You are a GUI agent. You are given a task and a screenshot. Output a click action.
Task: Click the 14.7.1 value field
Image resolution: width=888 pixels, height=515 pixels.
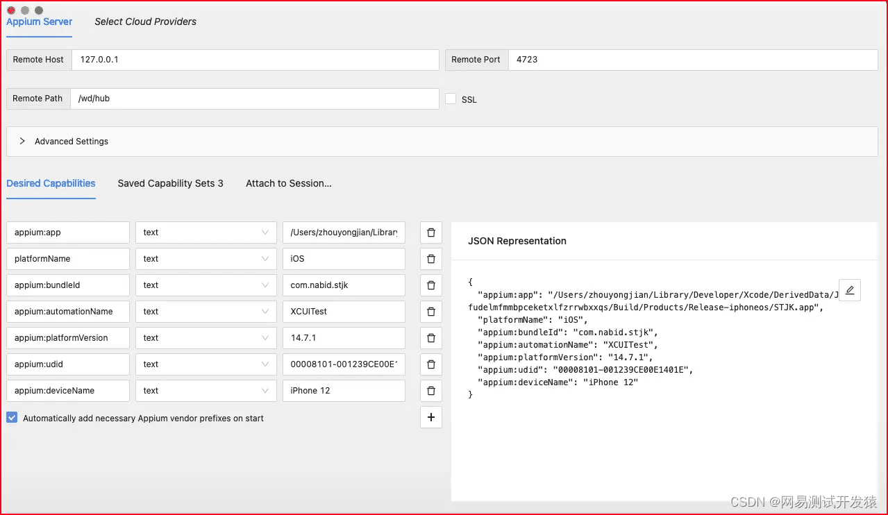[344, 338]
